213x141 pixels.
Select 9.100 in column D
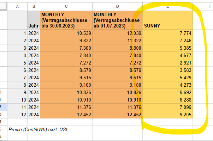pyautogui.click(x=118, y=85)
